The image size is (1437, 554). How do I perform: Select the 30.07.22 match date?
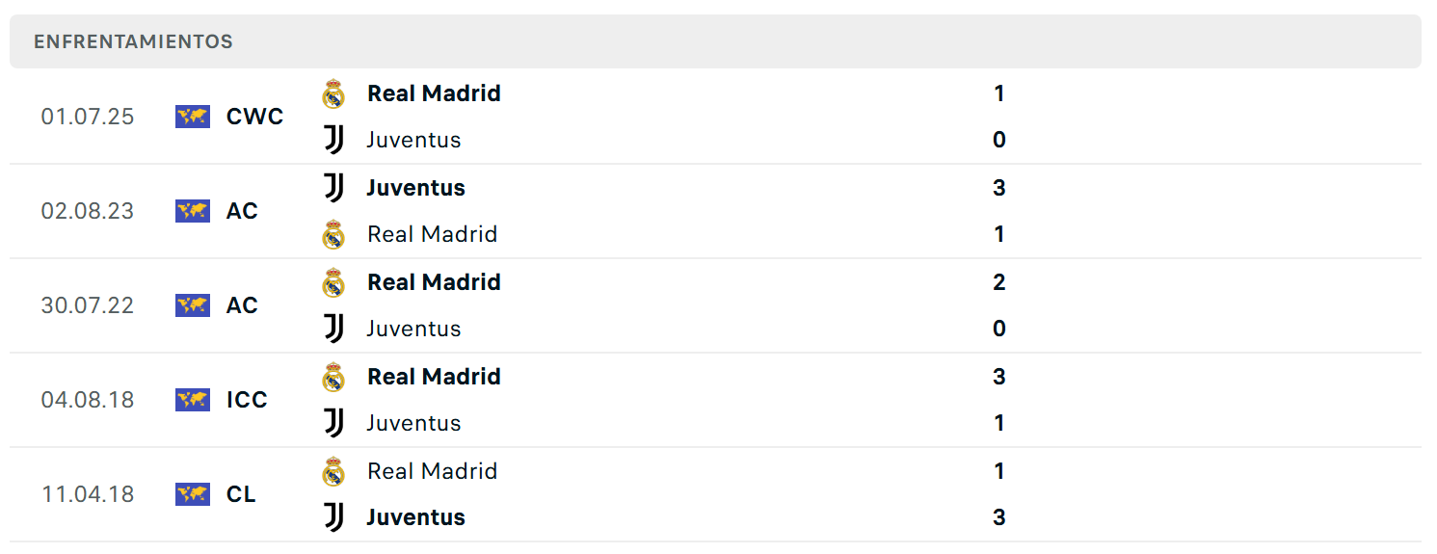tap(88, 305)
